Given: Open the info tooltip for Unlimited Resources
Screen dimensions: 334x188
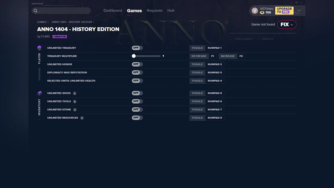Looking at the screenshot, I should (82, 118).
